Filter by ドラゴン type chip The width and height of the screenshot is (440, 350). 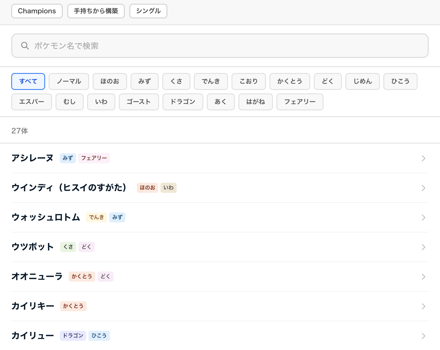(x=183, y=102)
